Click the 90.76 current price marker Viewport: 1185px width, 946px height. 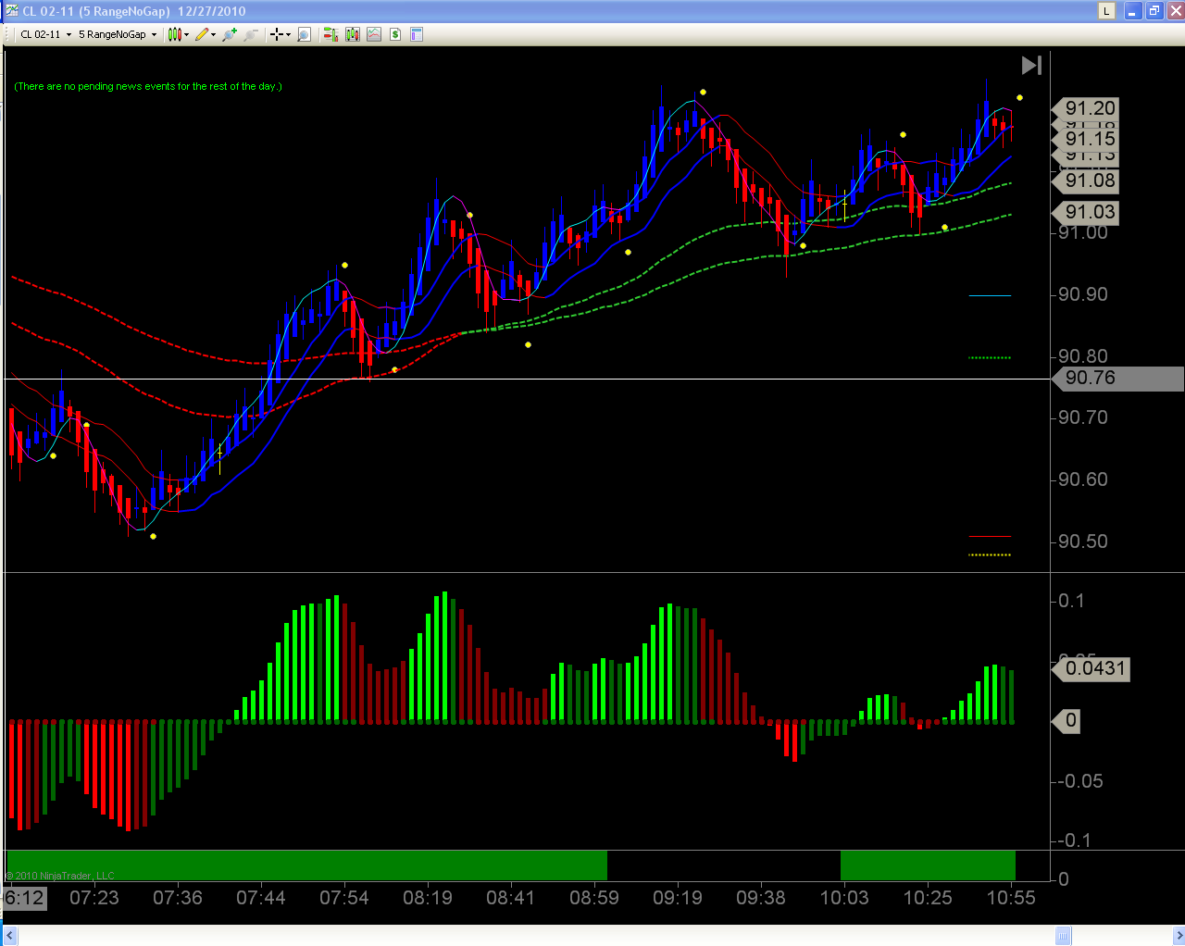pyautogui.click(x=1118, y=378)
